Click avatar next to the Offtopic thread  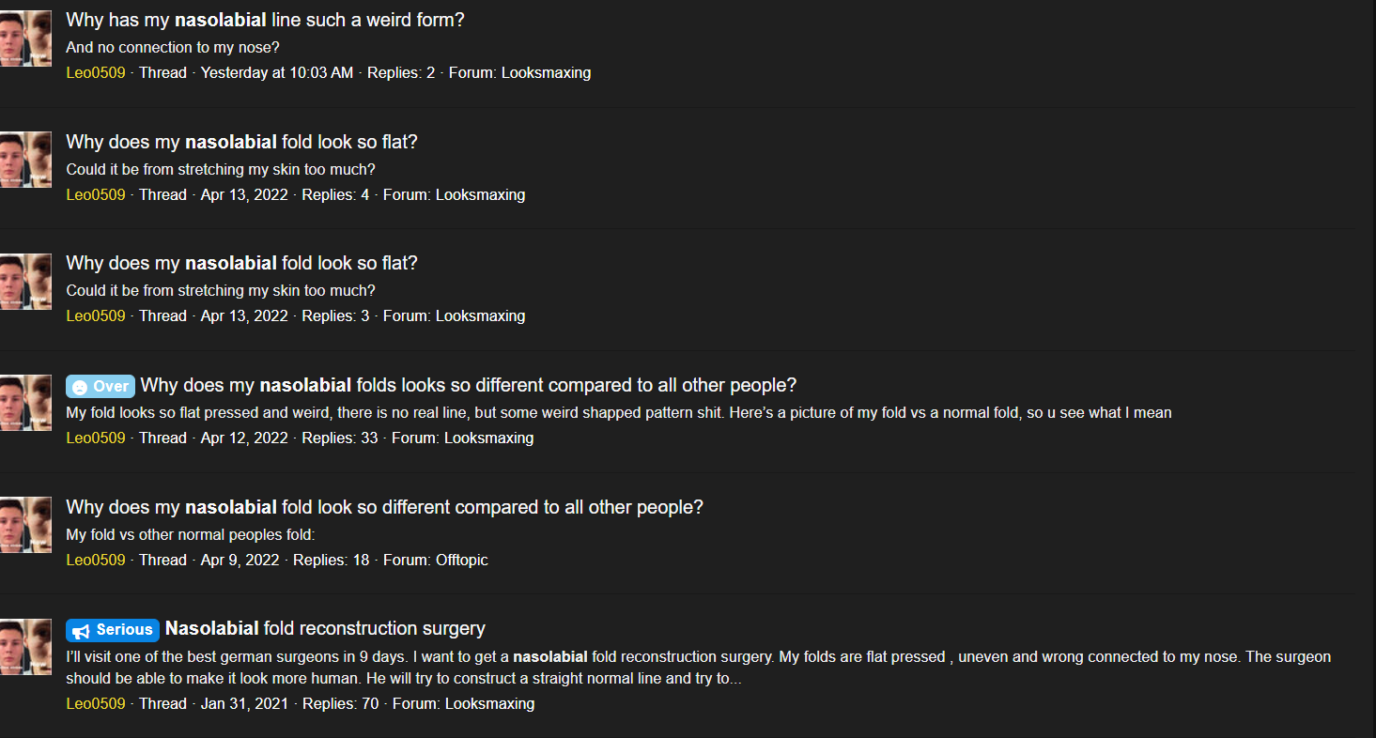25,525
